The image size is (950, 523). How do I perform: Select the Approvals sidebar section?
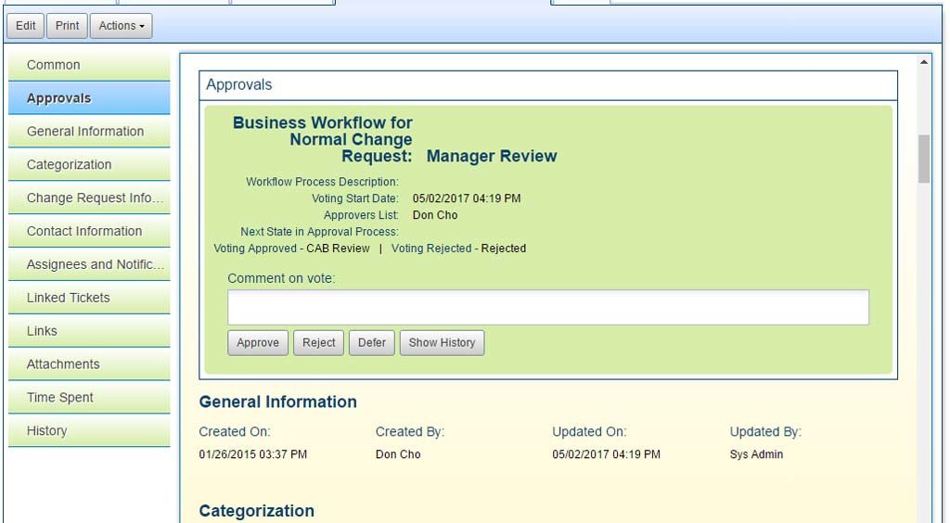click(89, 98)
